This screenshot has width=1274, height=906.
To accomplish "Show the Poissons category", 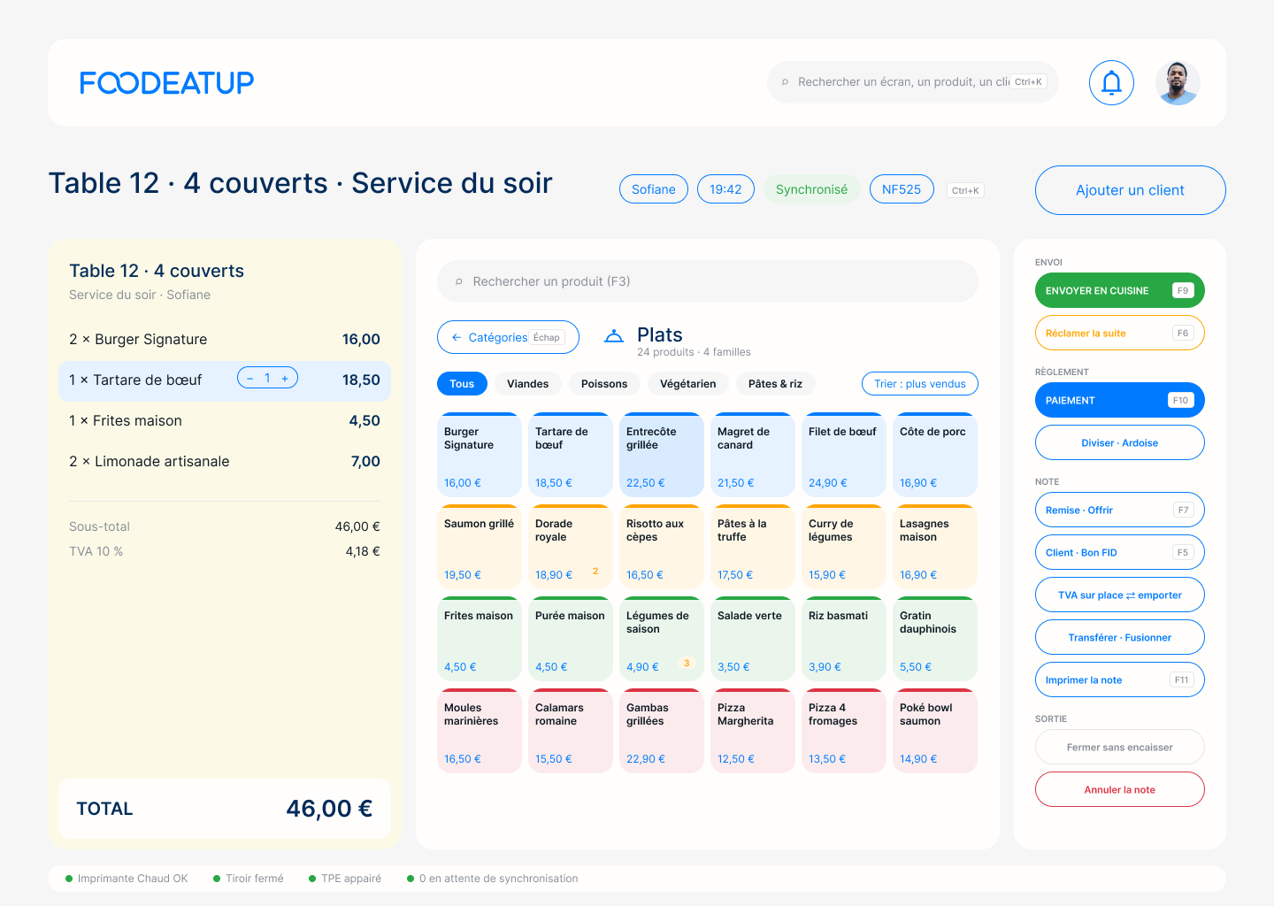I will click(x=604, y=383).
